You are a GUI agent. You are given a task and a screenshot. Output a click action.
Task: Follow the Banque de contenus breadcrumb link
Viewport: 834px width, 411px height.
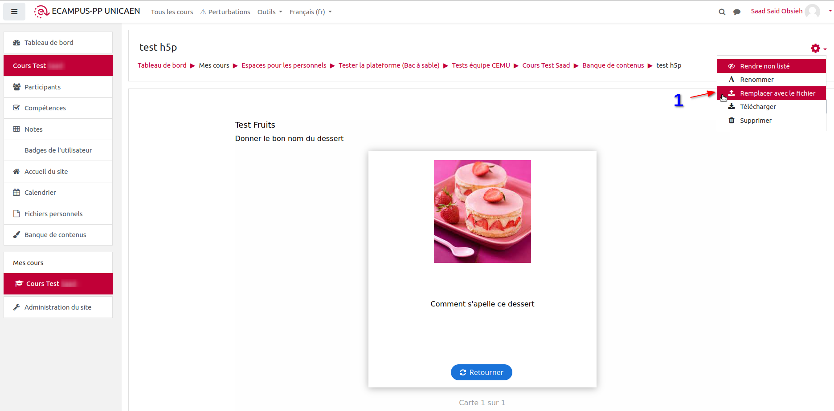click(613, 65)
